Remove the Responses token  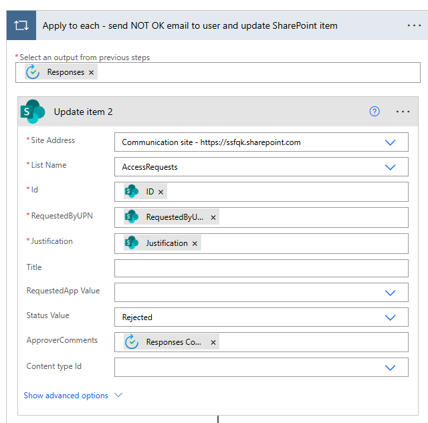click(91, 73)
